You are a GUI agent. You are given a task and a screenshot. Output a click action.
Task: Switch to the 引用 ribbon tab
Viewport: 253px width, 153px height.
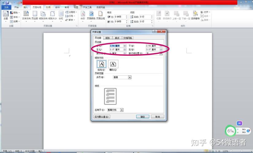coord(48,7)
